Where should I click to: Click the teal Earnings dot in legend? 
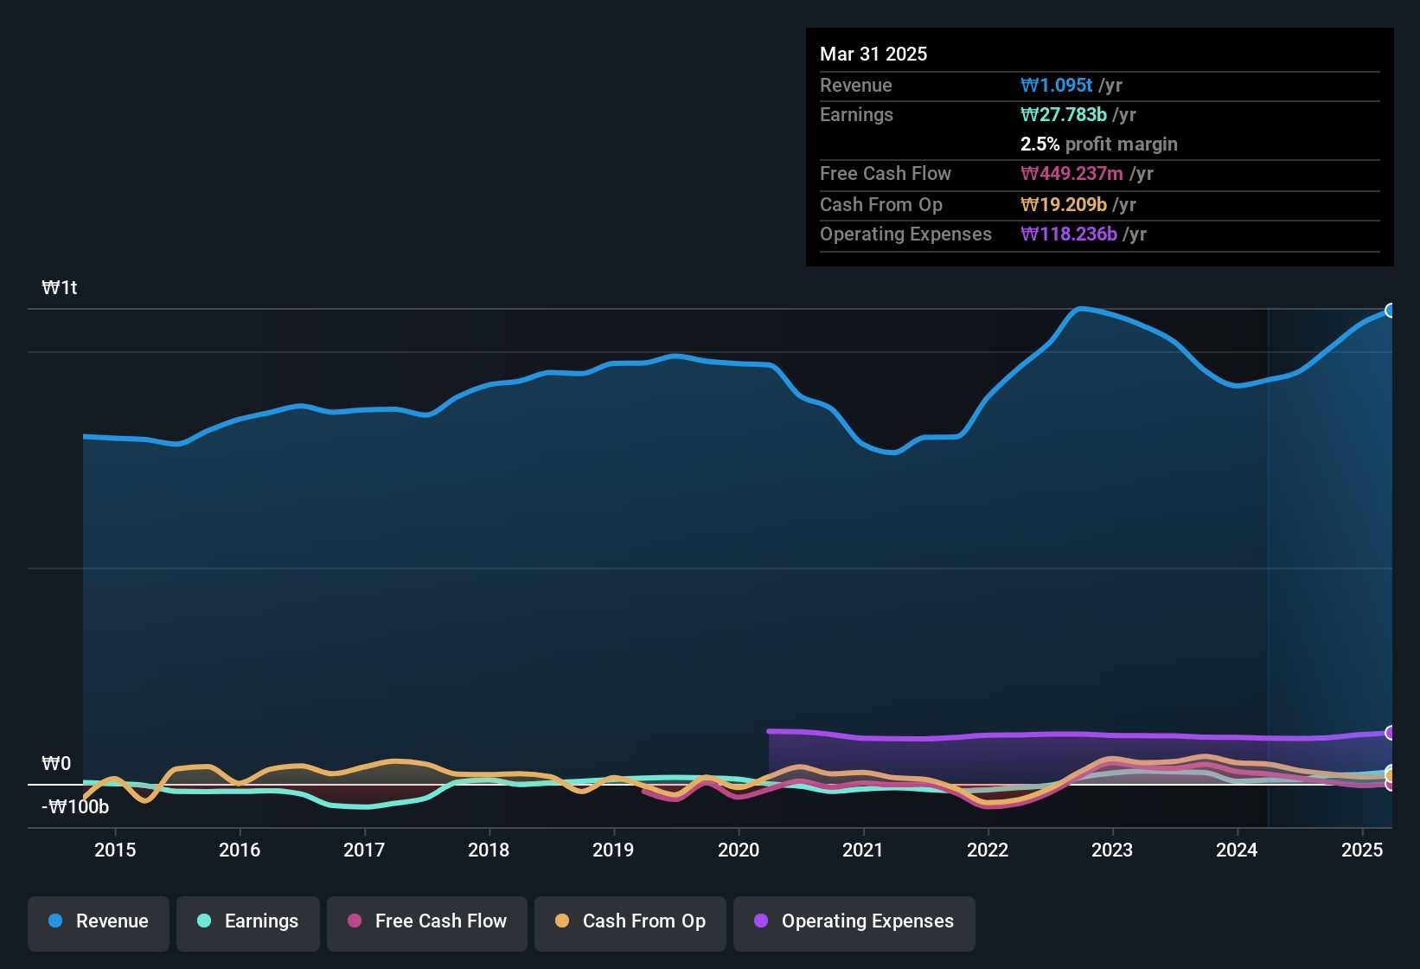point(204,921)
